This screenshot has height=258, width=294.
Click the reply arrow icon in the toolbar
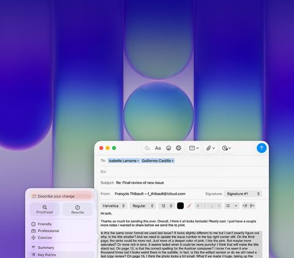pos(147,148)
